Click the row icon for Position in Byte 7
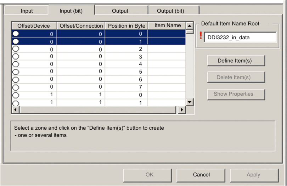The height and width of the screenshot is (186, 287). coord(16,87)
